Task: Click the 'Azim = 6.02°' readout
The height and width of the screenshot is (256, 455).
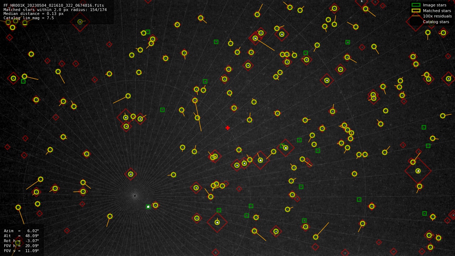Action: (x=21, y=231)
